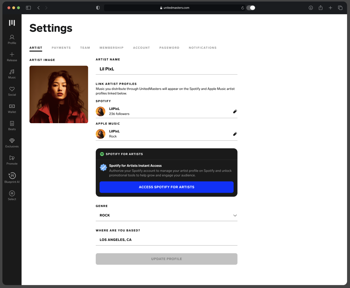This screenshot has height=288, width=350.
Task: Open Blueprint AI in the sidebar
Action: point(12,178)
